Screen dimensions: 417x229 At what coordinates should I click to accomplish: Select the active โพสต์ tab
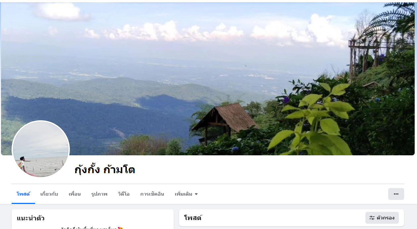[x=23, y=194]
